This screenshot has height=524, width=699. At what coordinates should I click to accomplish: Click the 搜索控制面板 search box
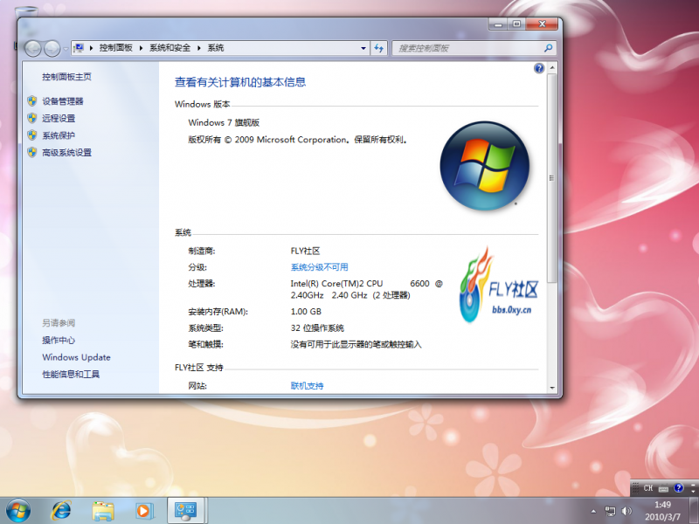pyautogui.click(x=474, y=48)
